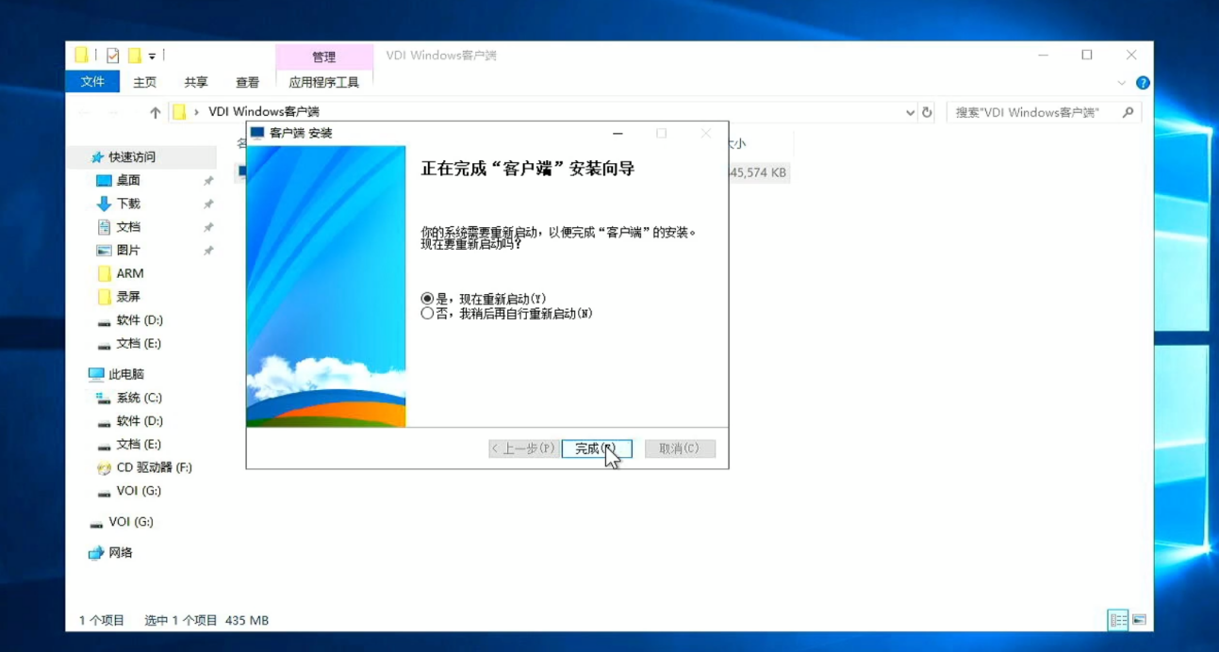Open the 应用程序工具 ribbon tab
1219x652 pixels.
pos(323,83)
